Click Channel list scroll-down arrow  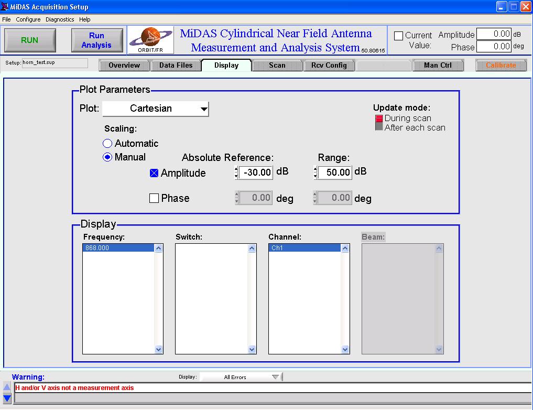pyautogui.click(x=345, y=349)
